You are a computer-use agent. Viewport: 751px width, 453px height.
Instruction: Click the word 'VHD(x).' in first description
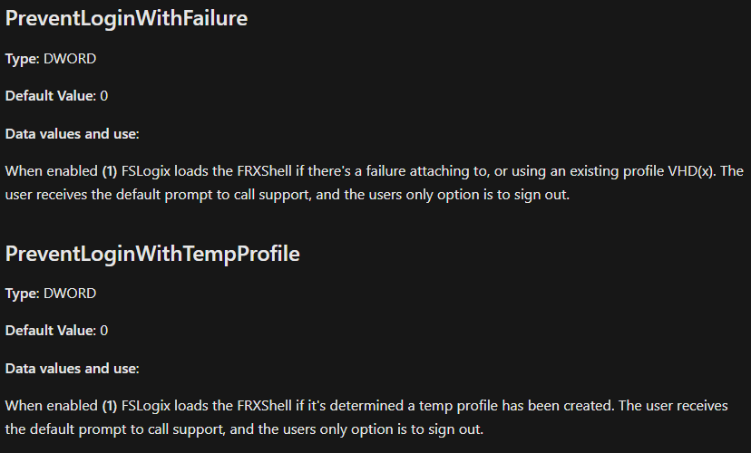[695, 171]
